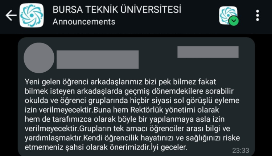
Task: Tap the Announcements subtitle under the title
Action: pyautogui.click(x=84, y=22)
